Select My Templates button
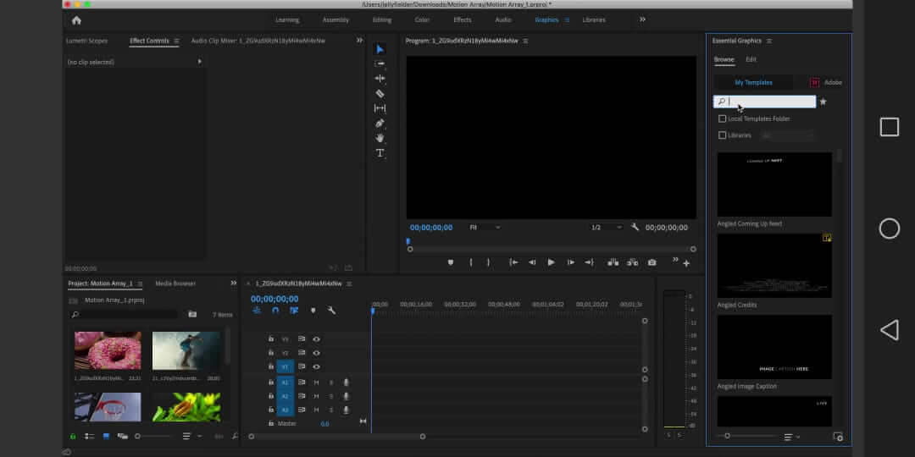915x457 pixels. pos(753,83)
